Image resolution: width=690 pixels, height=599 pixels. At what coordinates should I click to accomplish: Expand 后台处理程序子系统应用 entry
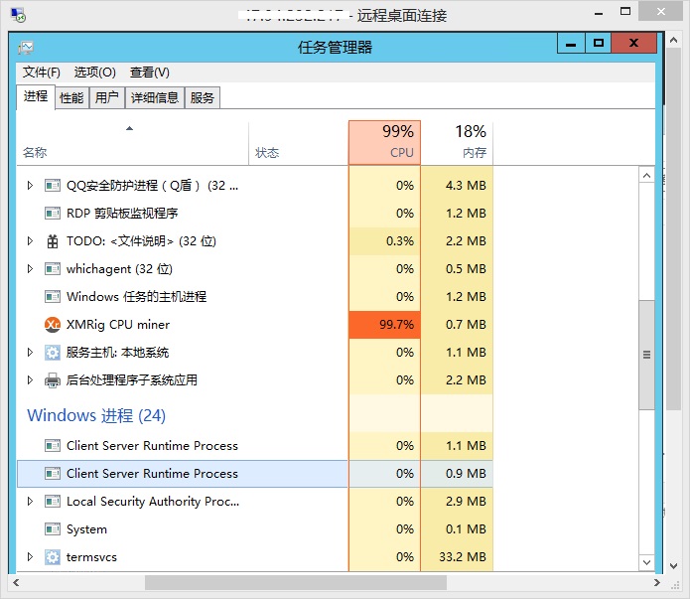[30, 380]
